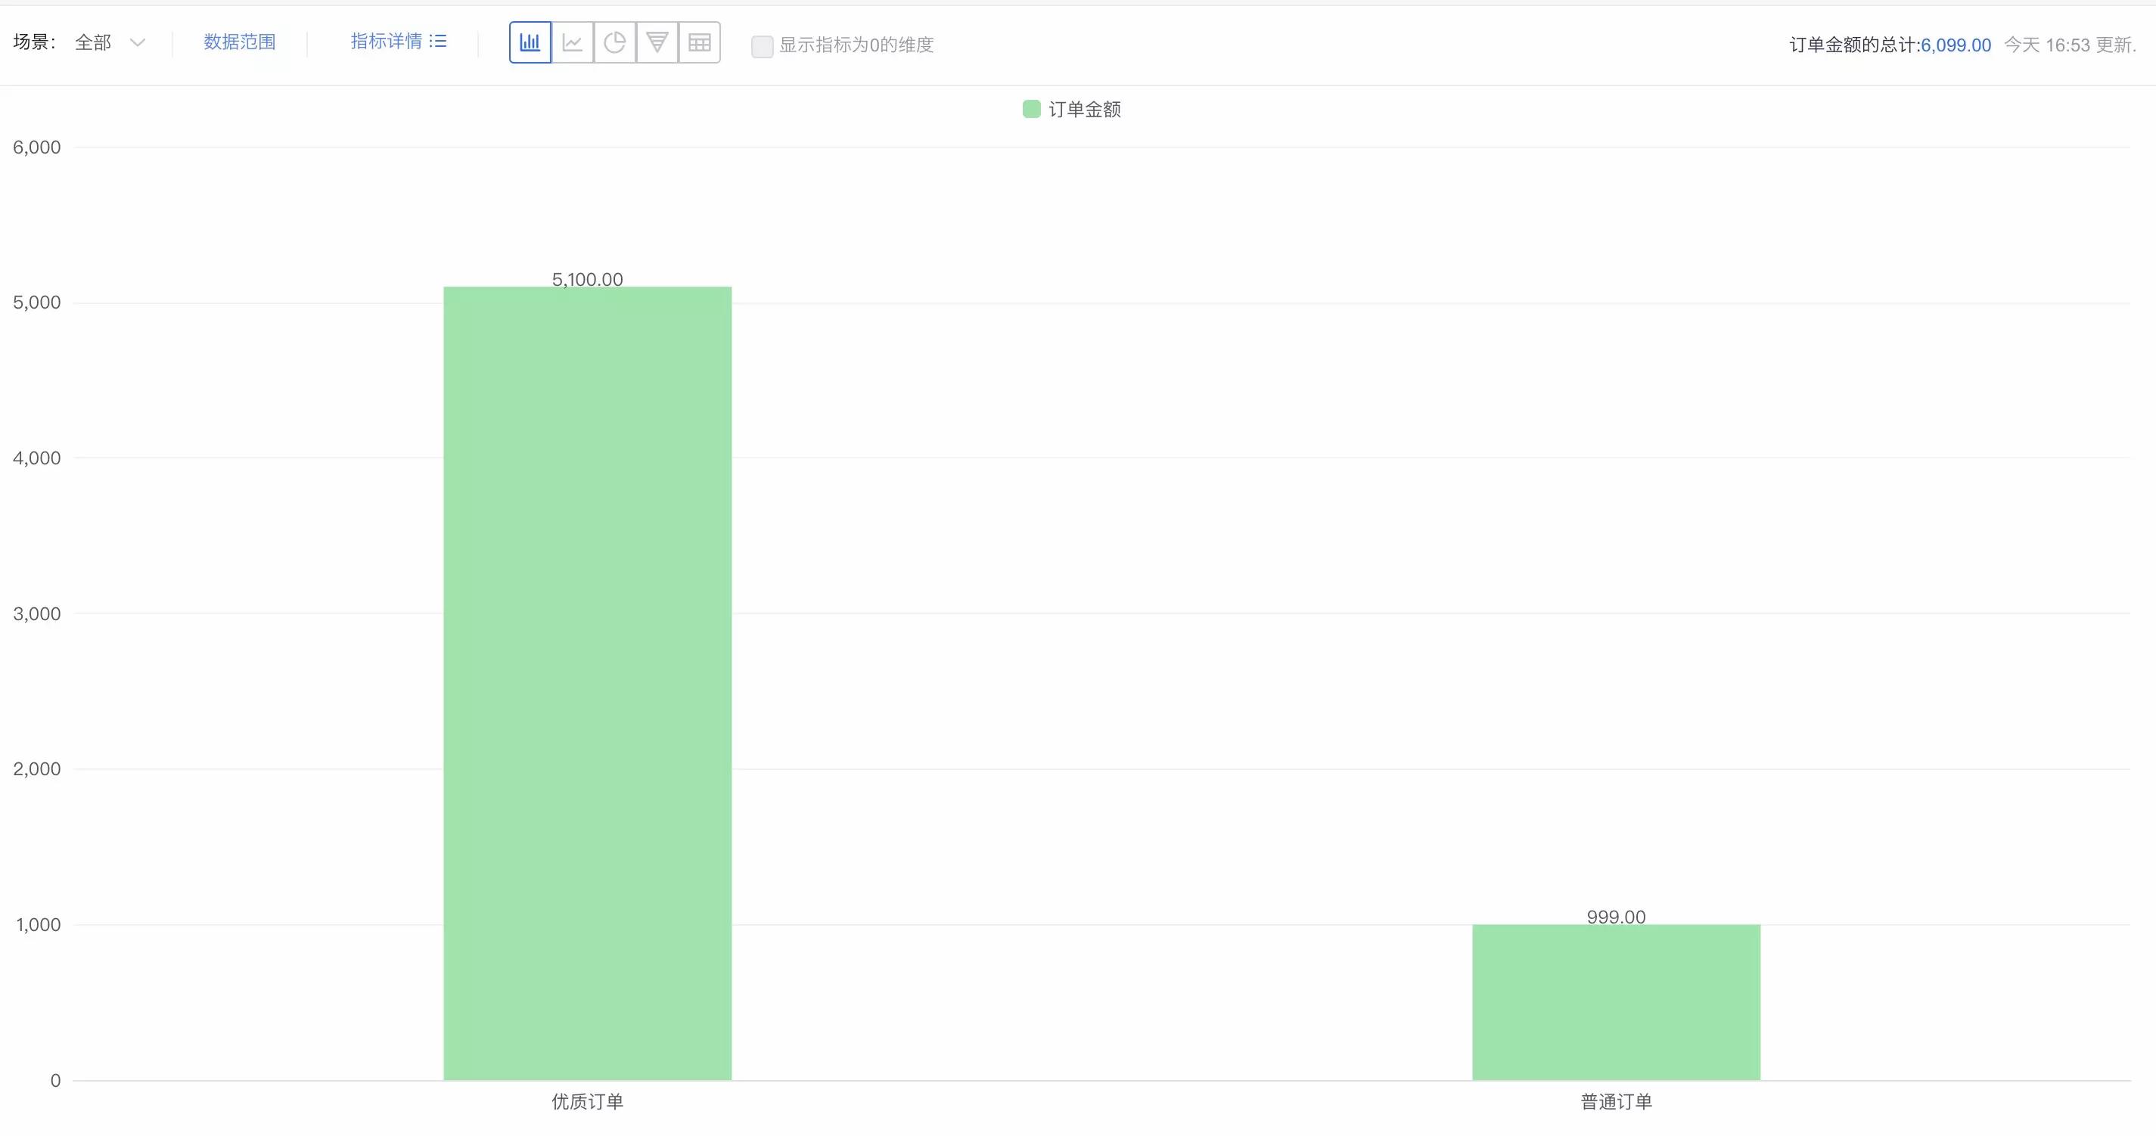Switch to the table view icon
Screen dimensions: 2156x1136
pos(700,42)
